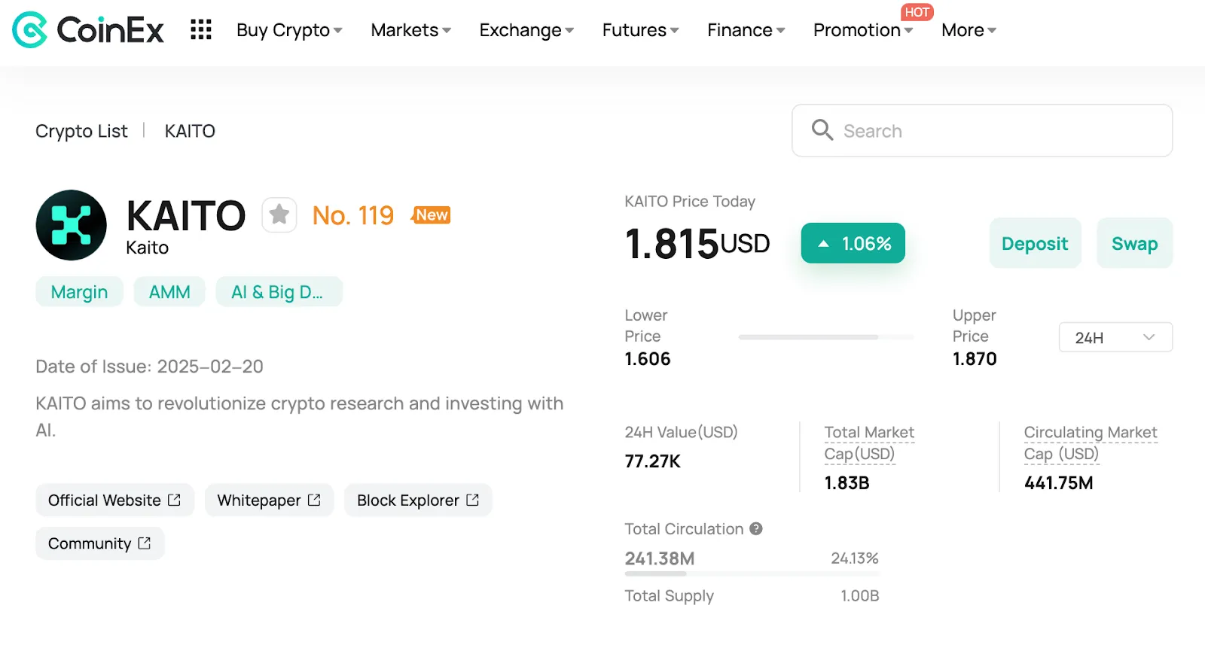Click the Deposit button
The height and width of the screenshot is (645, 1205).
[1035, 243]
